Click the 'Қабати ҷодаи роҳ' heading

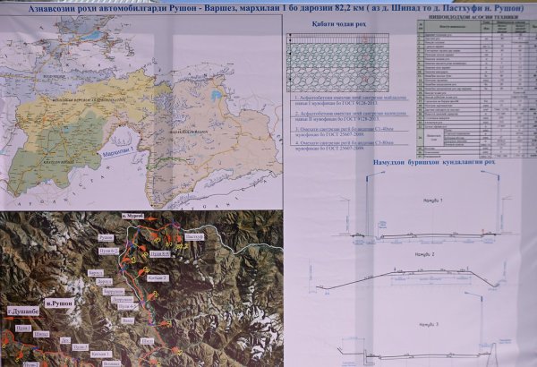(338, 24)
